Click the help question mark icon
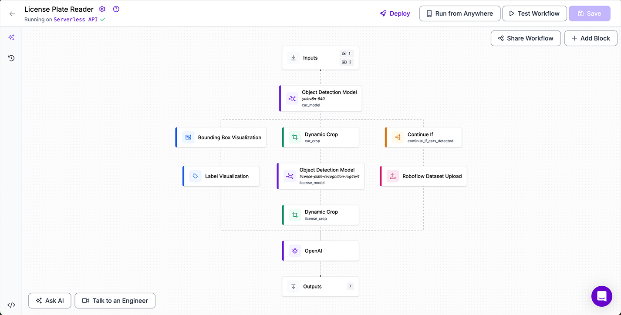This screenshot has width=621, height=315. click(116, 9)
